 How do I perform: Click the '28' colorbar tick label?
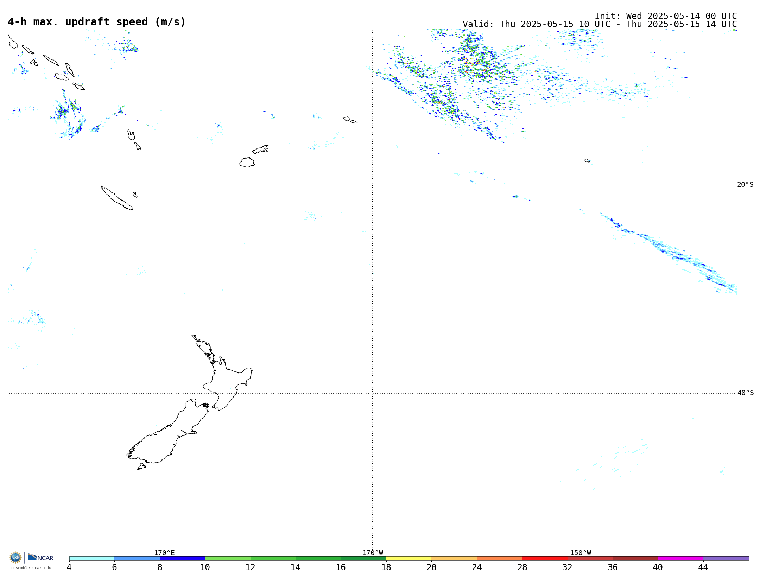click(522, 567)
